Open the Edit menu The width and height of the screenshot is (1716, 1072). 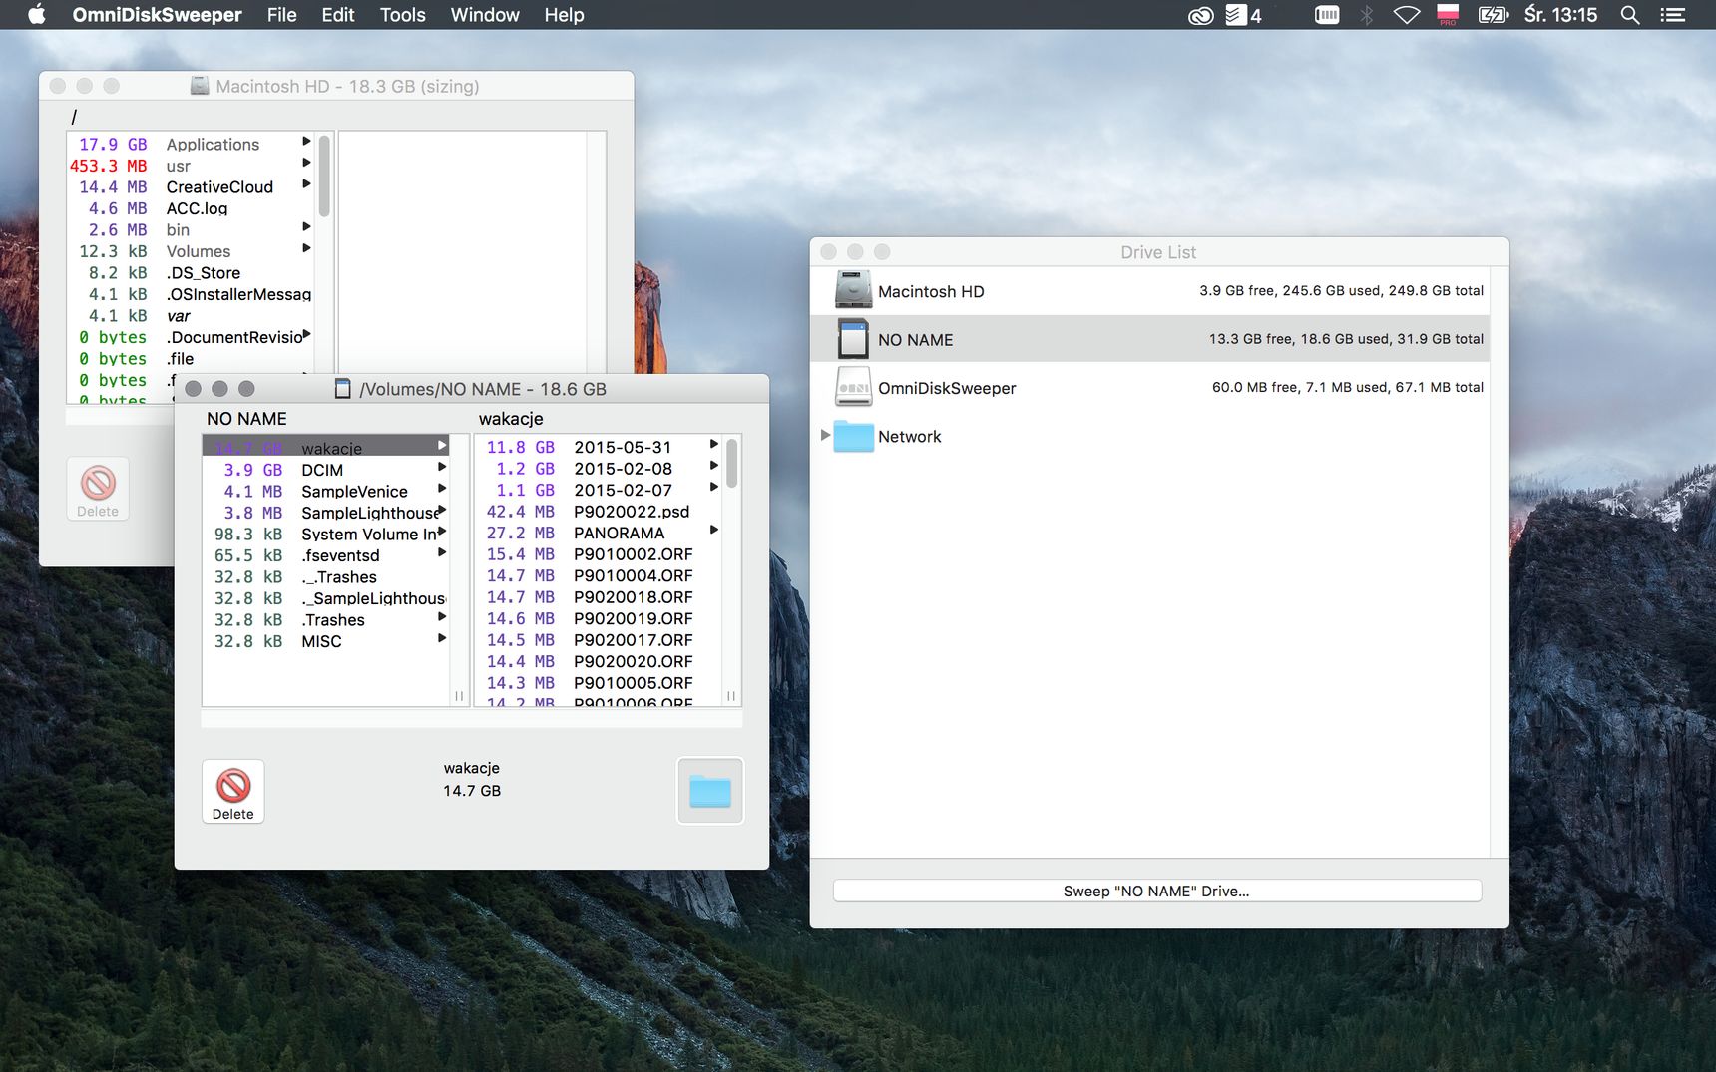[x=338, y=15]
